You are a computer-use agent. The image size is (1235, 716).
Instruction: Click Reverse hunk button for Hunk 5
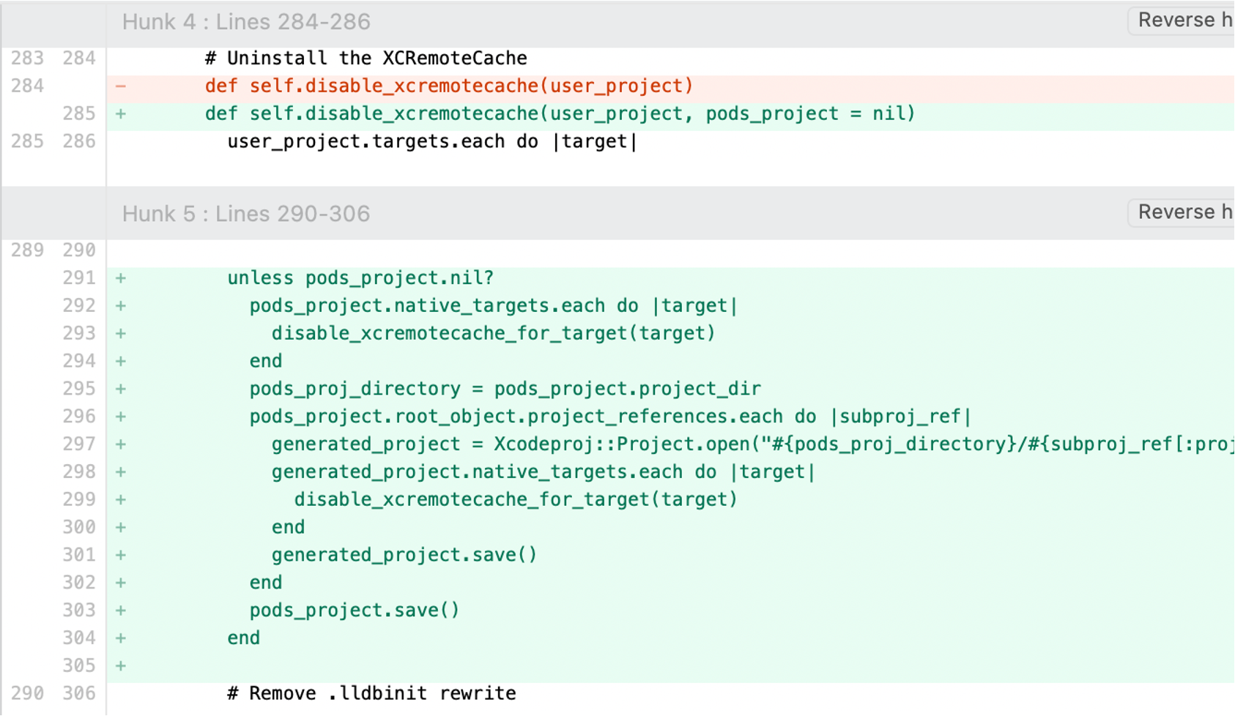pyautogui.click(x=1182, y=212)
